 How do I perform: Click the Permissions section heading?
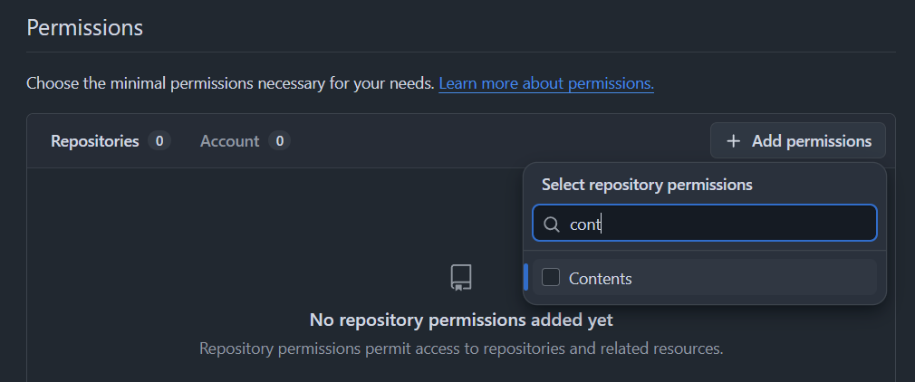coord(85,27)
